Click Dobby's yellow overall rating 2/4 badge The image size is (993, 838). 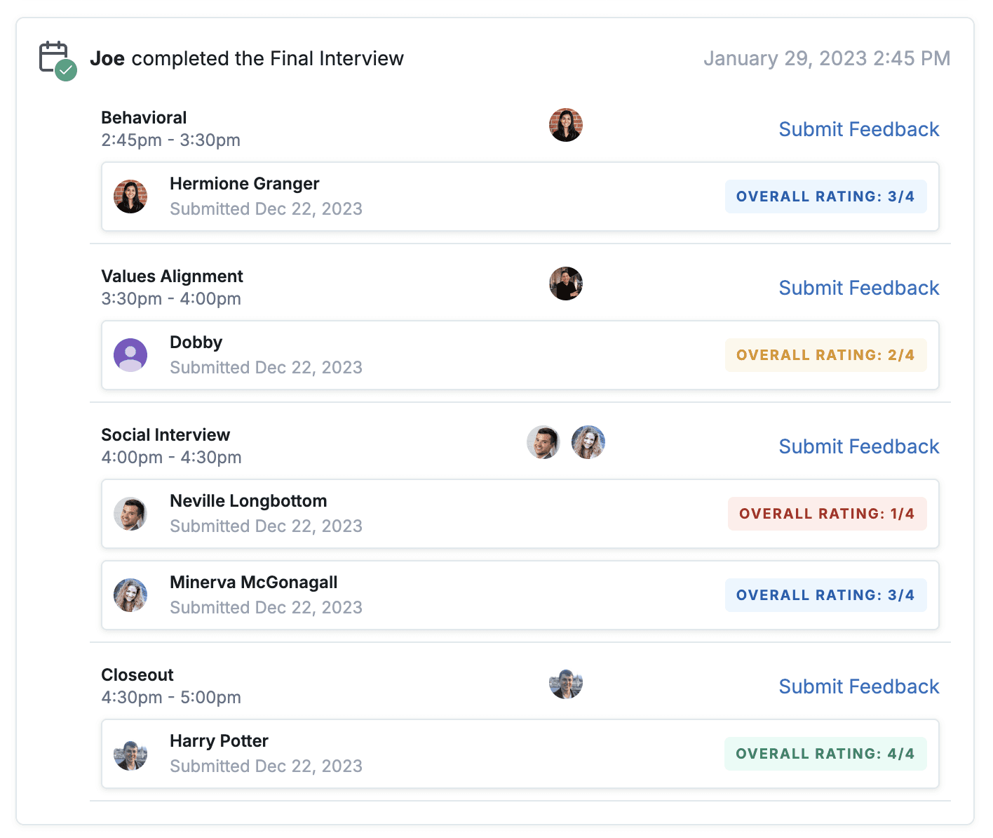(825, 355)
